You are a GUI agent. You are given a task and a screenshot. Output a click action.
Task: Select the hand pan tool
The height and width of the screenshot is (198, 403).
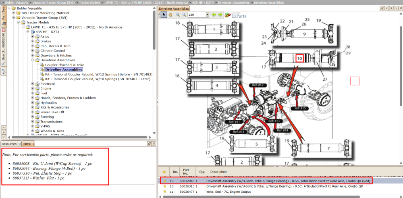(x=170, y=15)
